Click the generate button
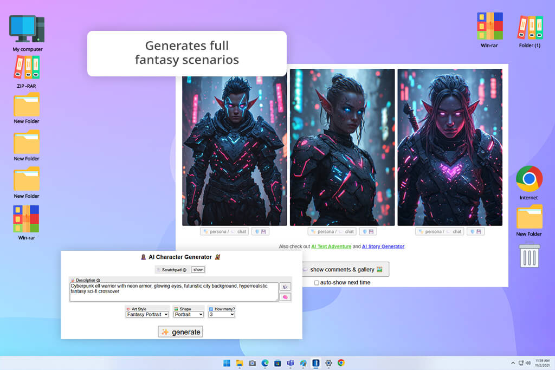 (x=180, y=332)
